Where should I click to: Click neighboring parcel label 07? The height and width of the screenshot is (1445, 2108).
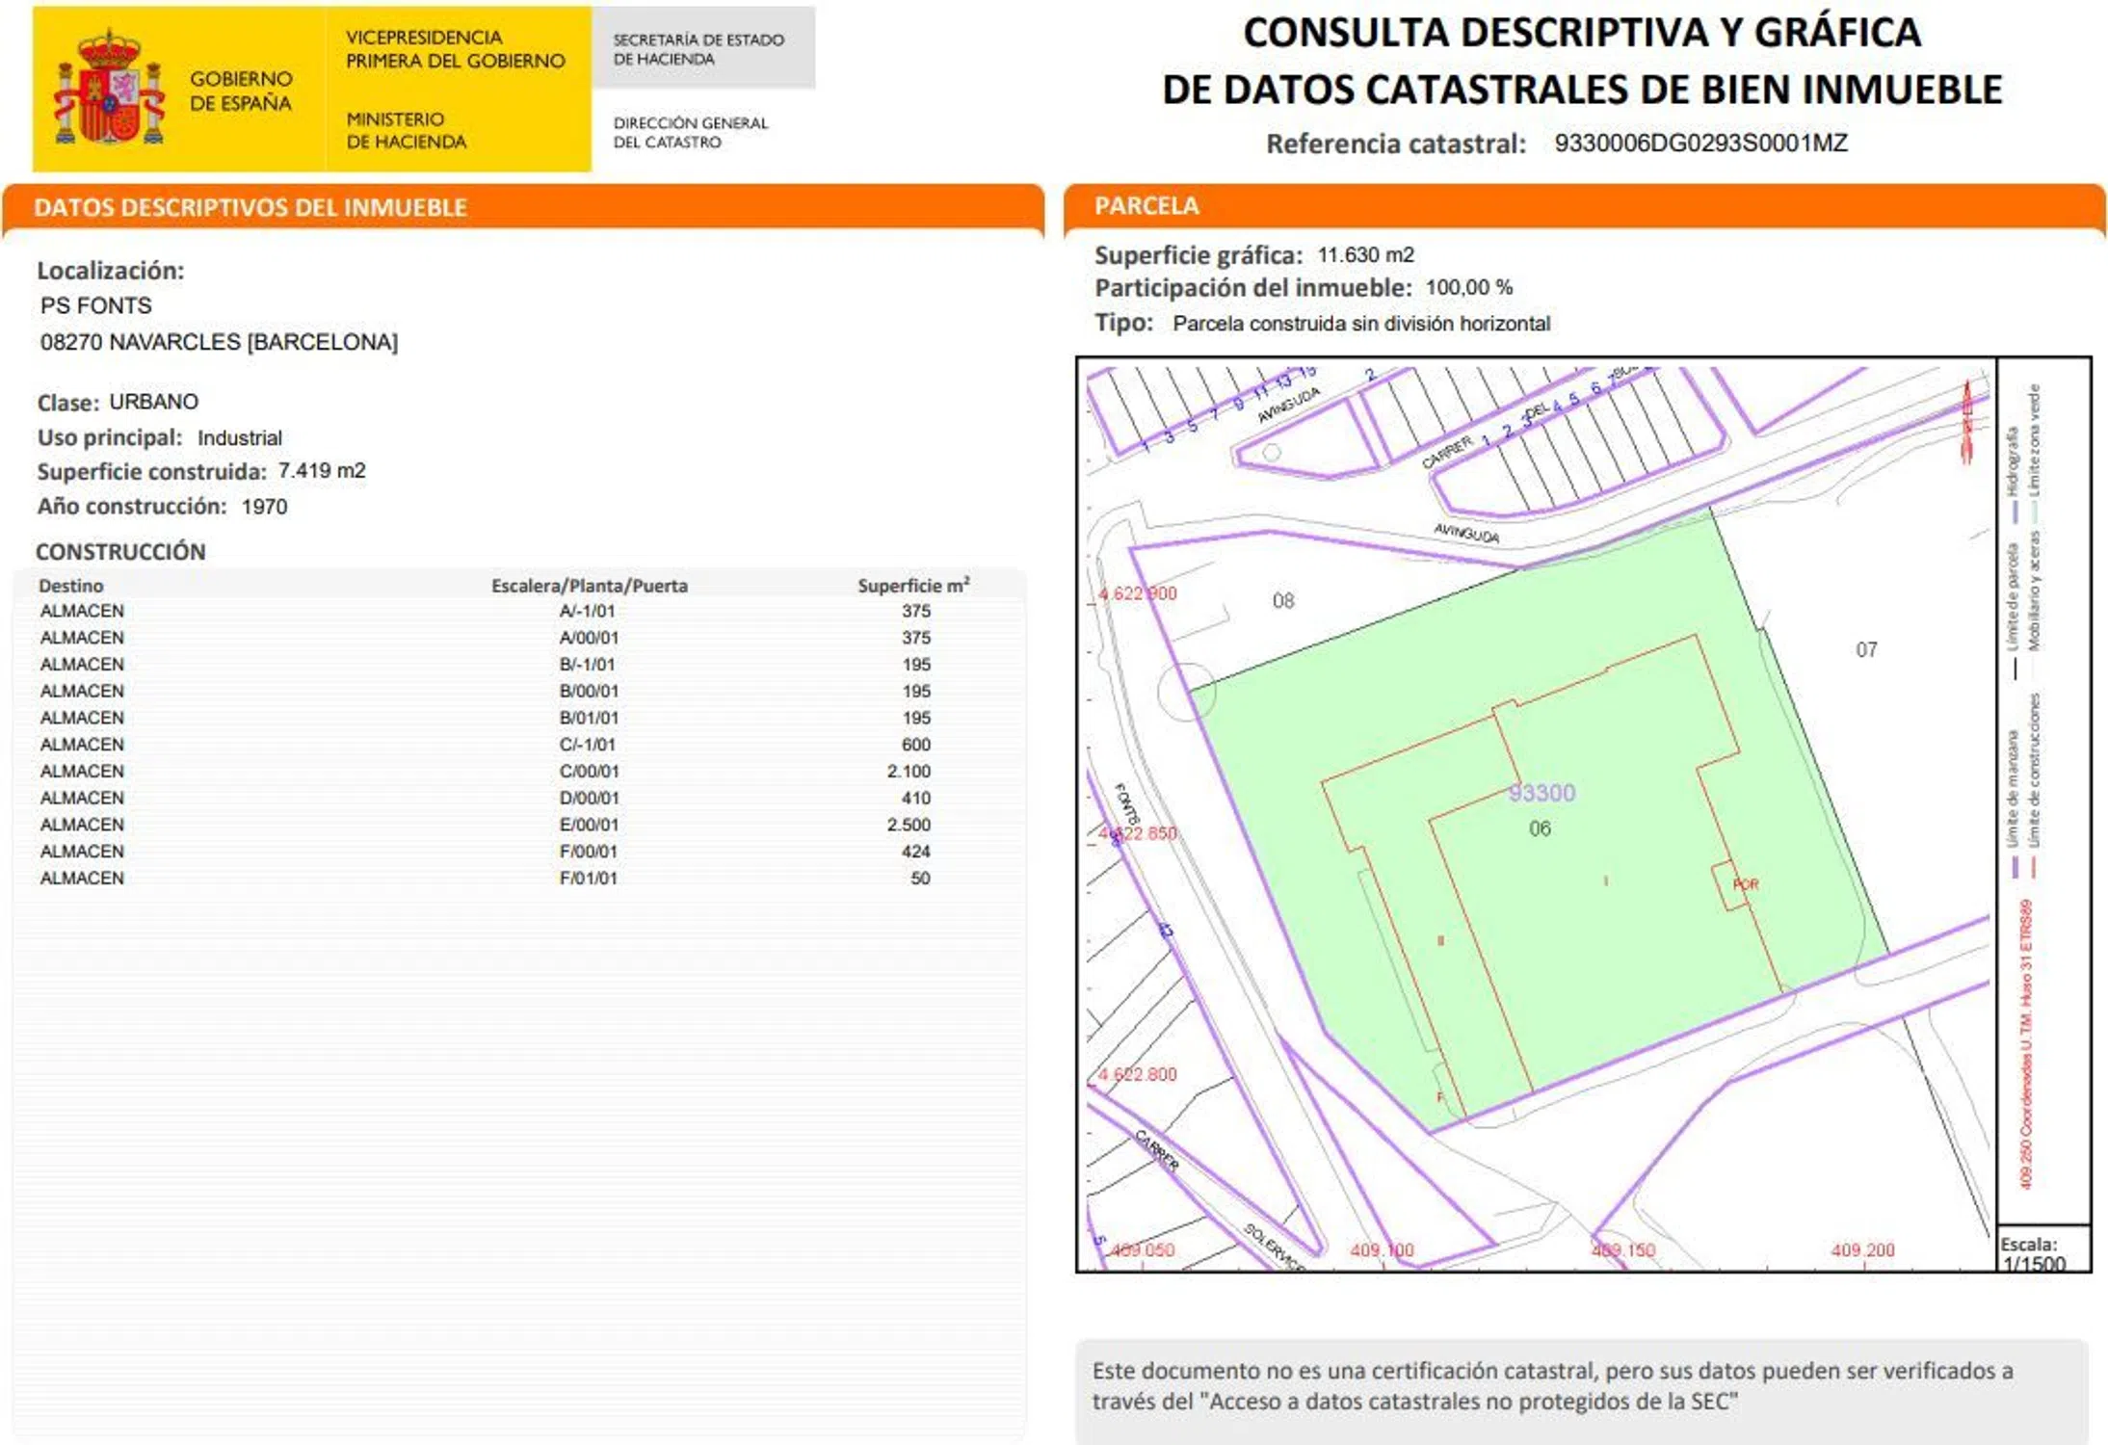click(x=1866, y=650)
